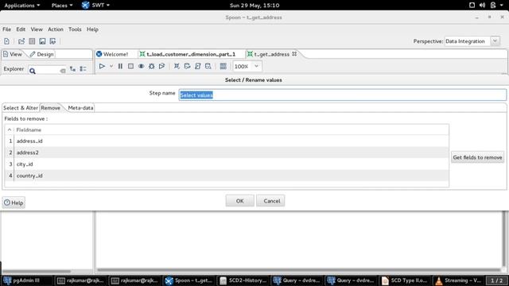Image resolution: width=509 pixels, height=286 pixels.
Task: Open the Action menu
Action: 56,29
